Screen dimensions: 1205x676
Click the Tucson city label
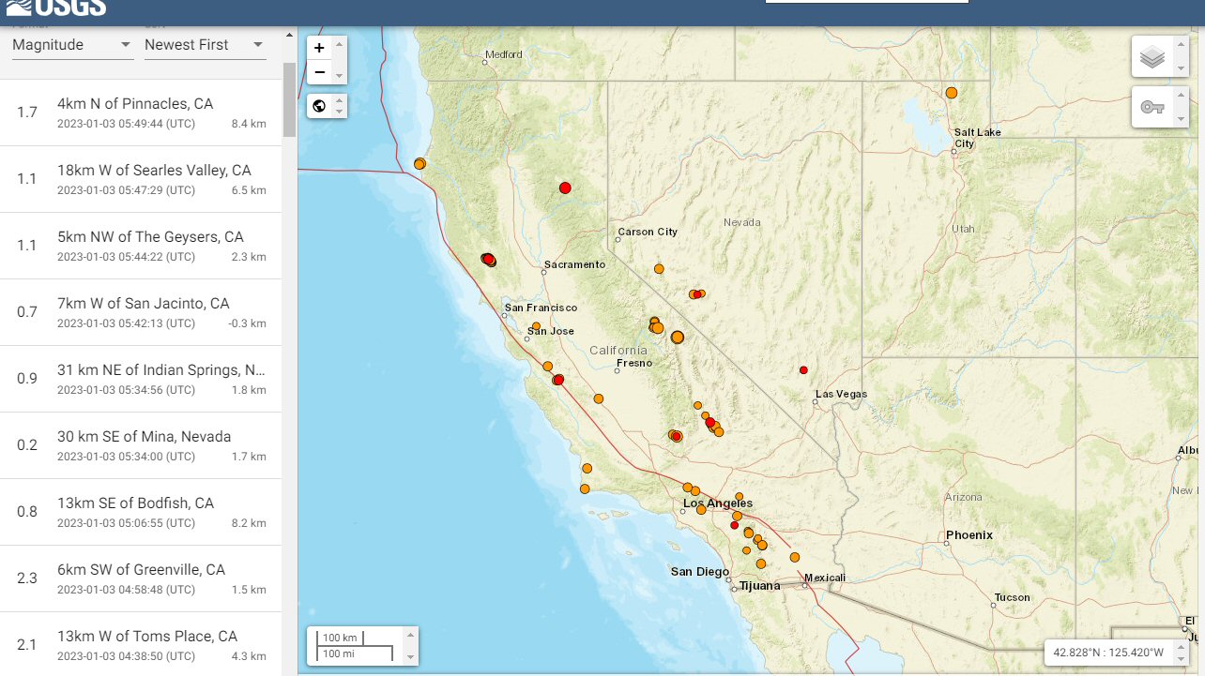pos(1013,597)
